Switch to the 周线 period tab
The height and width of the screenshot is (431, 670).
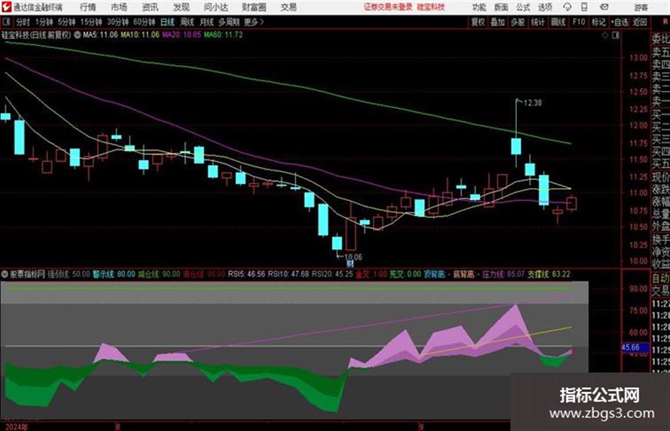click(x=187, y=22)
